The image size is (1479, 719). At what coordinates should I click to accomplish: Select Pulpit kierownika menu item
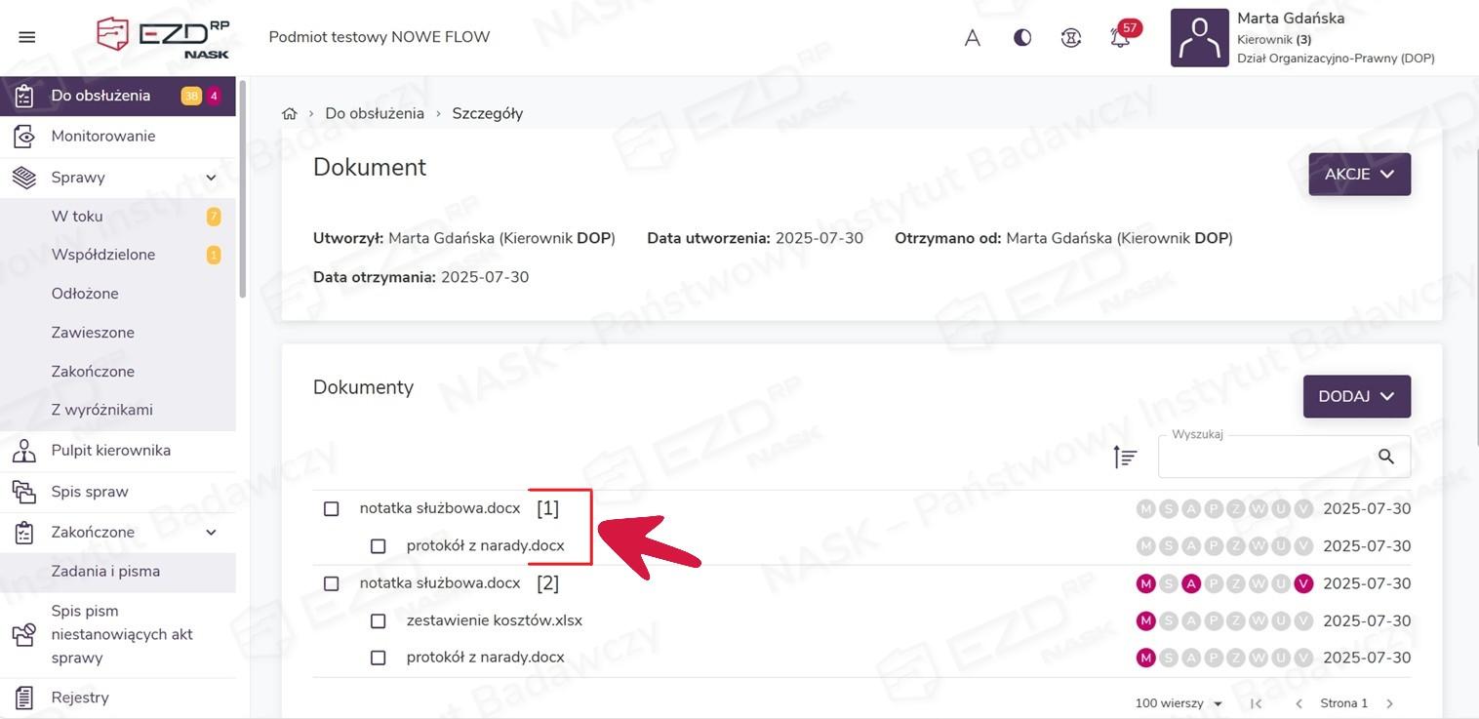point(111,450)
